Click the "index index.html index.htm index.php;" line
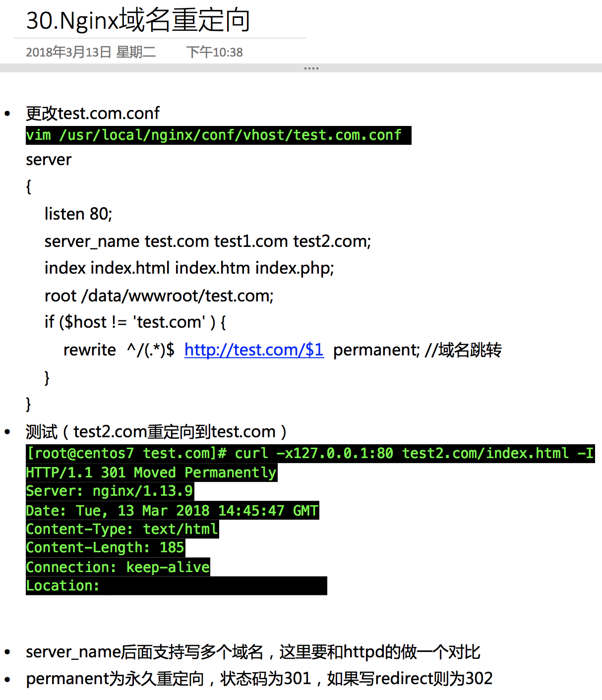 point(189,268)
